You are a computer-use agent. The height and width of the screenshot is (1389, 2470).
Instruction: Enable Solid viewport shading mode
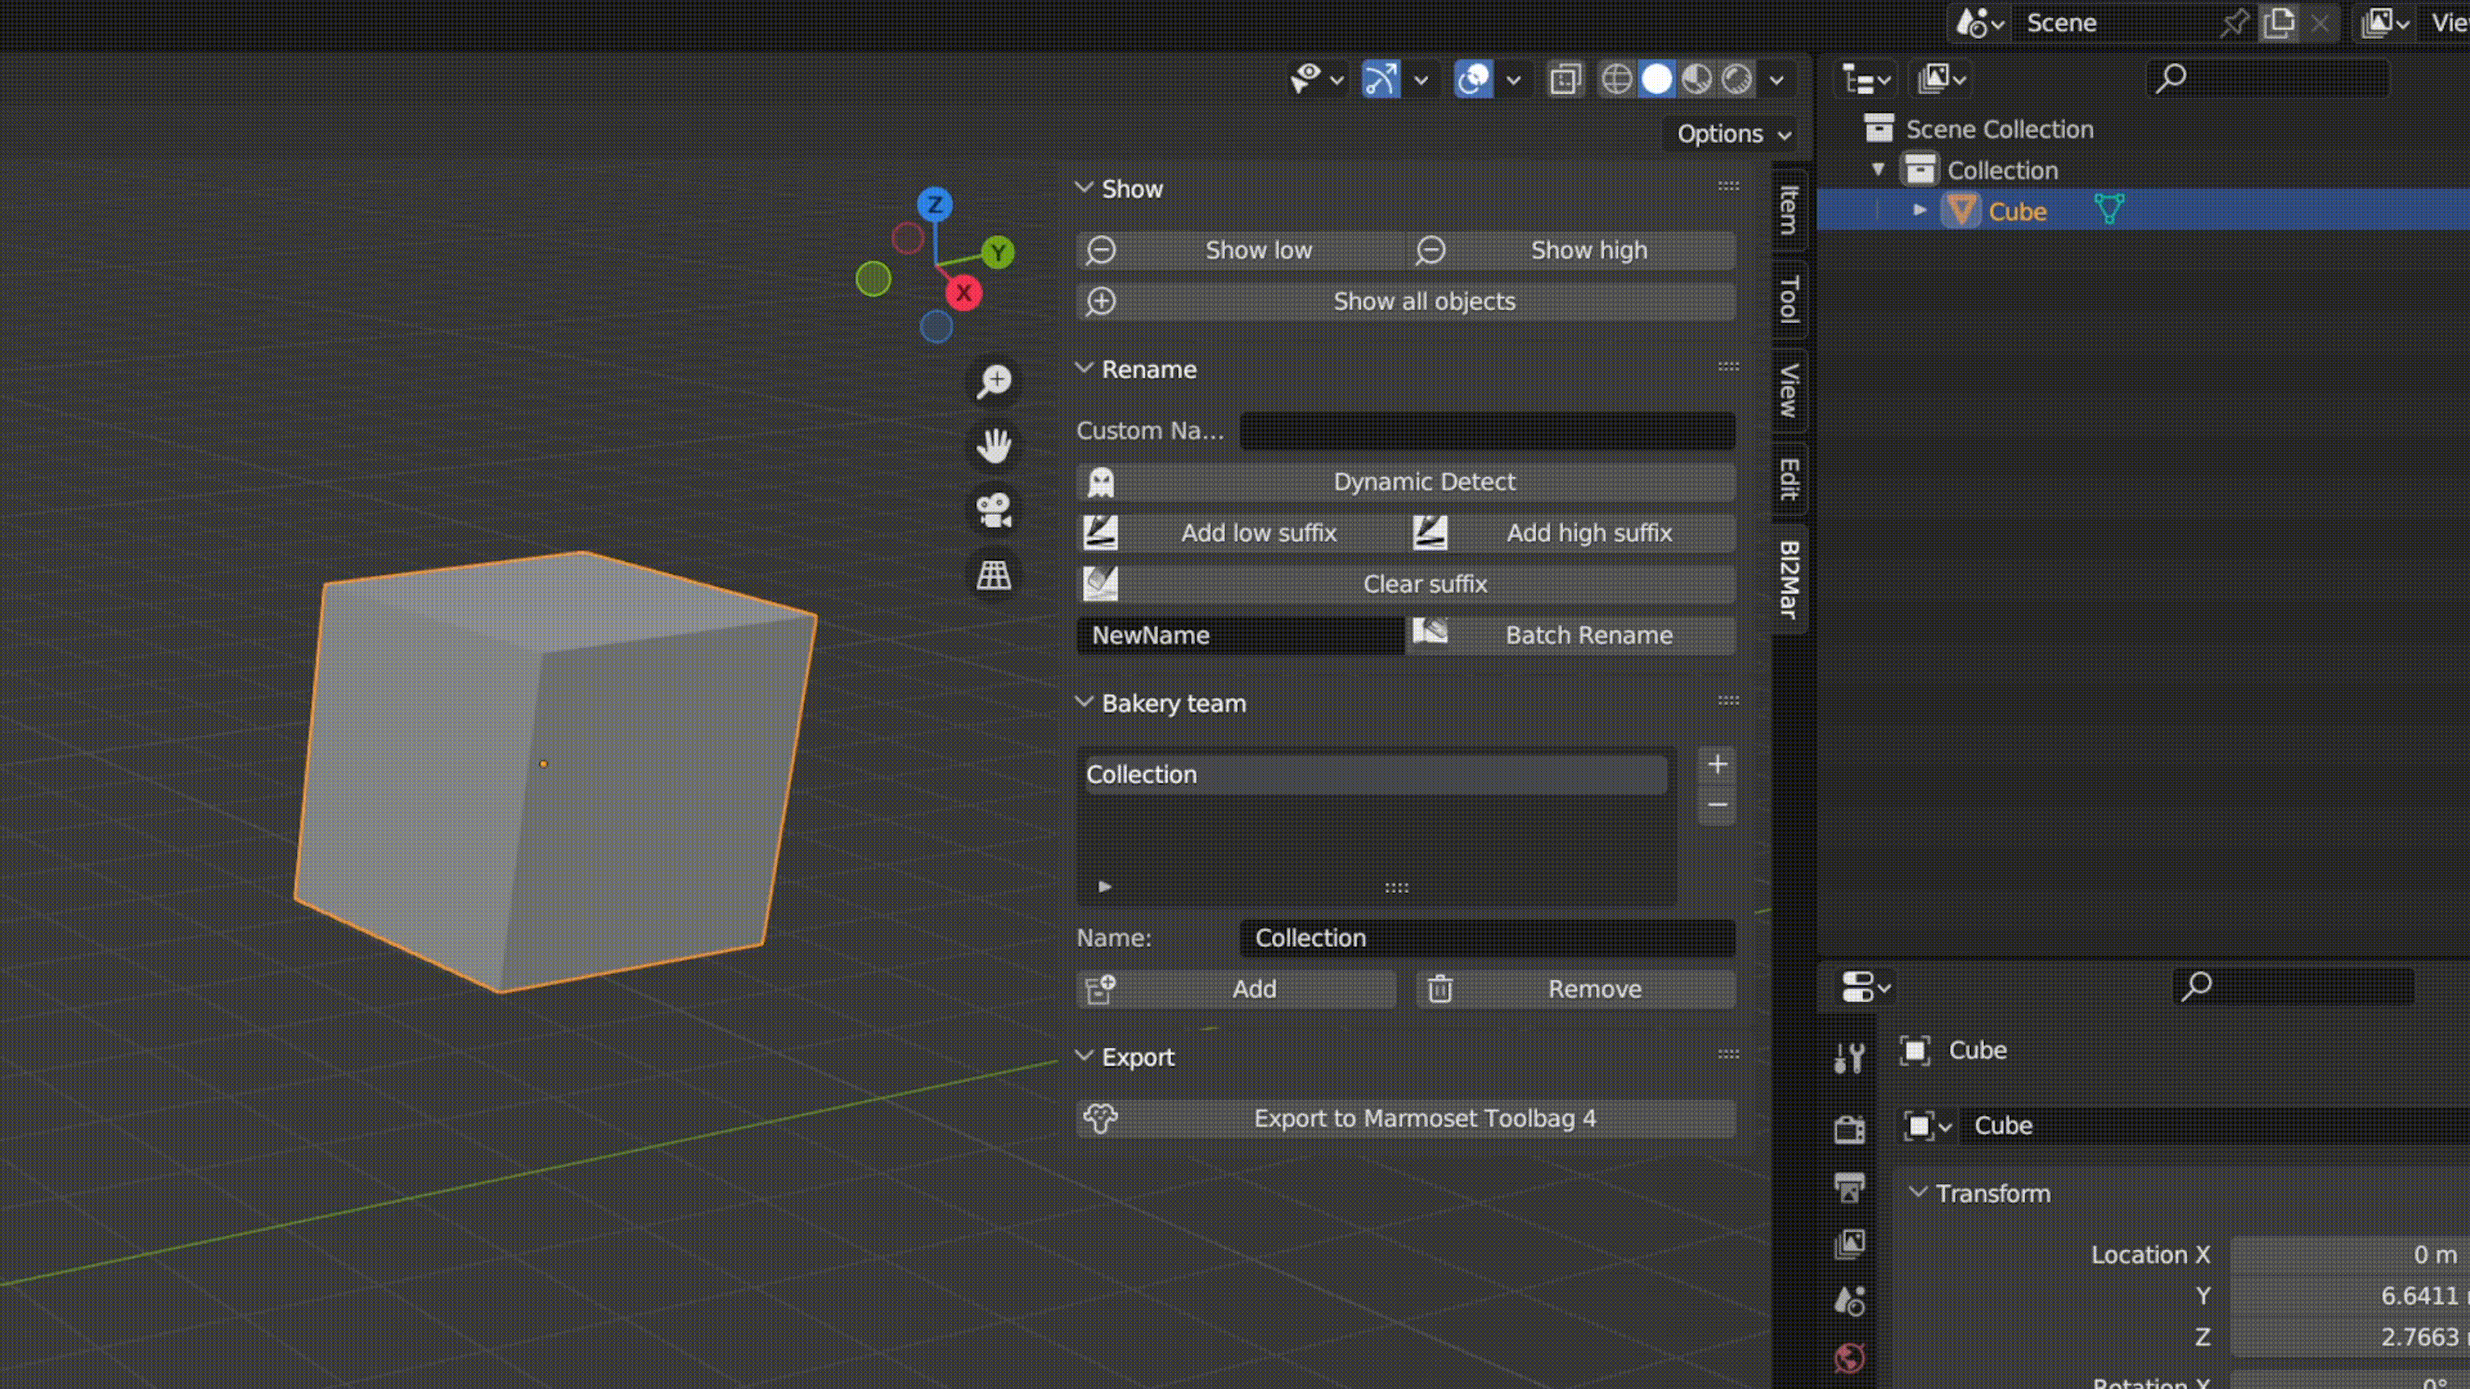pyautogui.click(x=1656, y=78)
